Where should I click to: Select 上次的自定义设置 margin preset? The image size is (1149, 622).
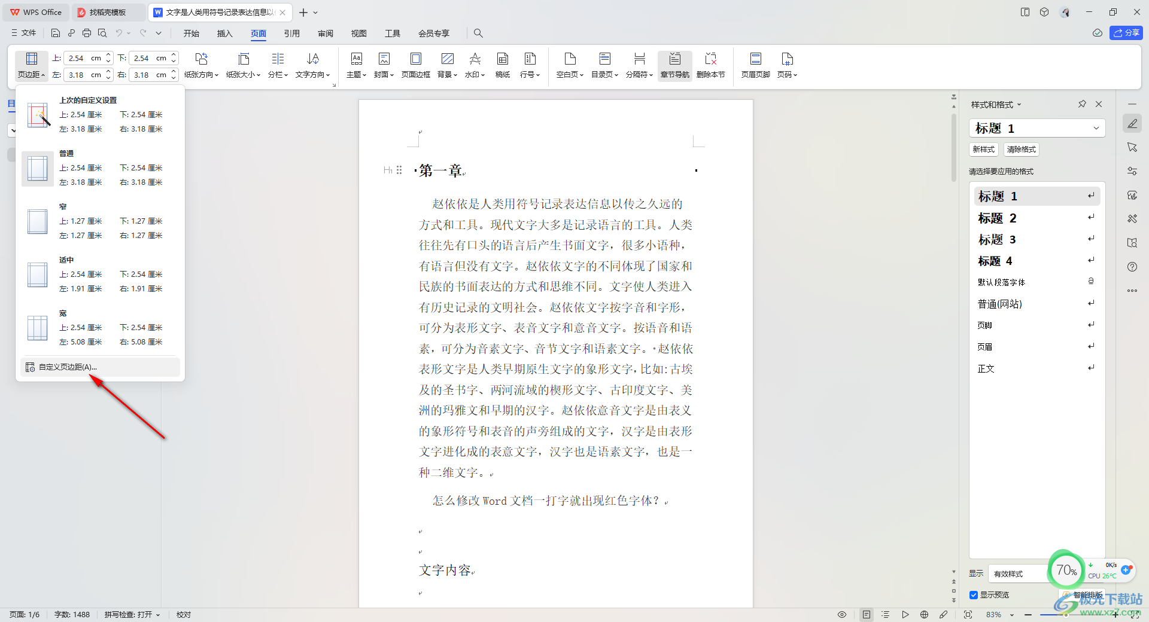pyautogui.click(x=100, y=115)
